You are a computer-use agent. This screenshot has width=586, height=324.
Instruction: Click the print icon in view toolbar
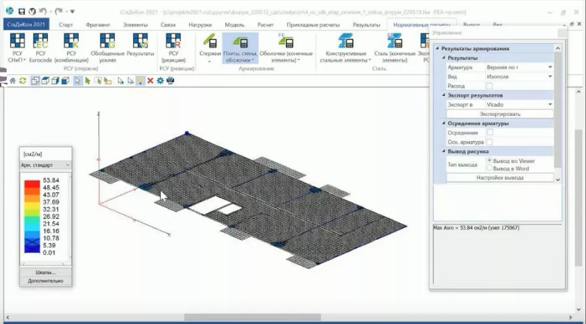point(170,81)
